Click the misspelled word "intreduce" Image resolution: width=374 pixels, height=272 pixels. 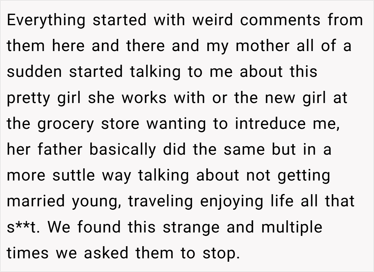(x=270, y=124)
